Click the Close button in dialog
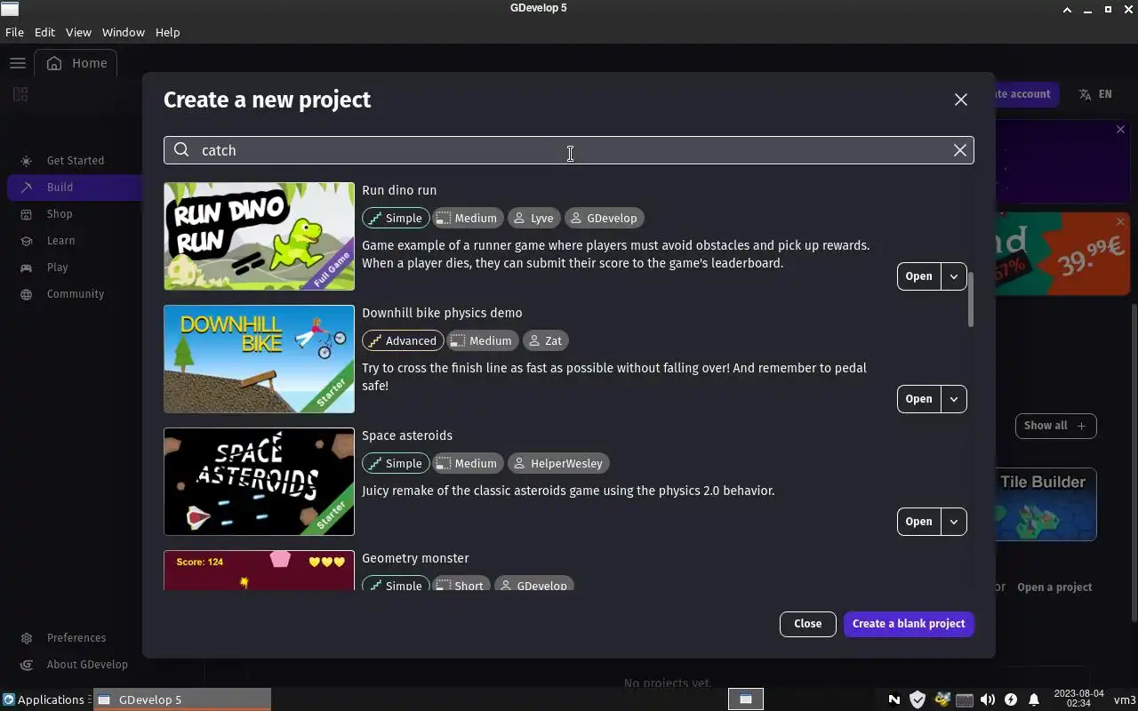This screenshot has width=1138, height=711. (807, 624)
